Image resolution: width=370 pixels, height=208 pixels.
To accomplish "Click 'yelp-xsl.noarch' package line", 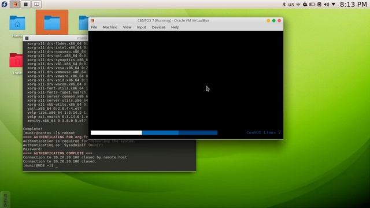I will pos(57,117).
